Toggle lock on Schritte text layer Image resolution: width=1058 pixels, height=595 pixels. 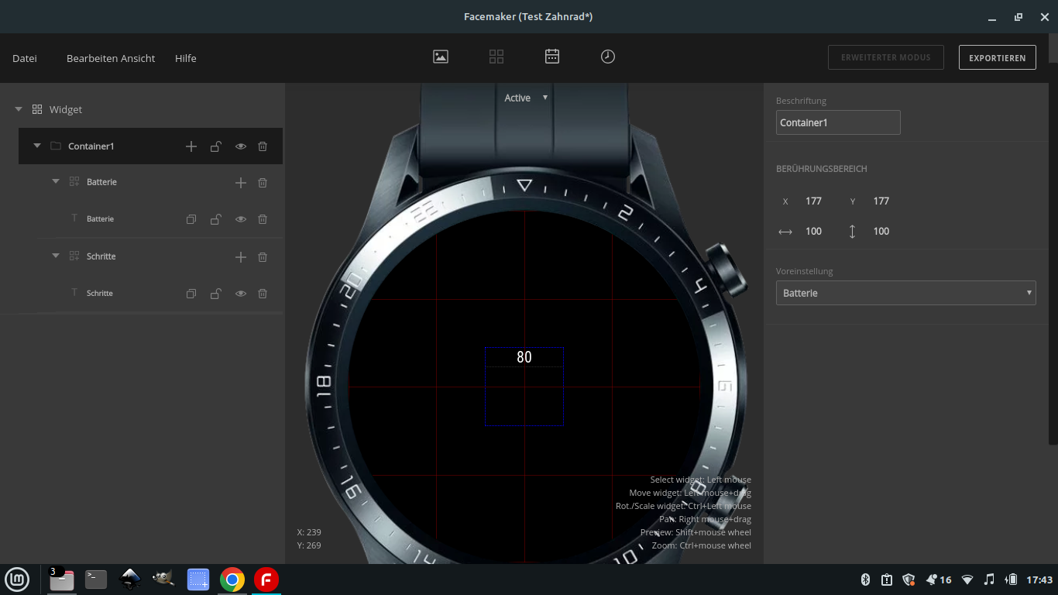[x=216, y=294]
